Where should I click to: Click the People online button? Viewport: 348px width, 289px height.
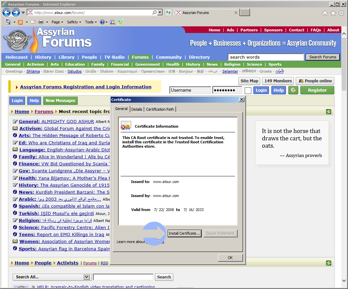(315, 81)
